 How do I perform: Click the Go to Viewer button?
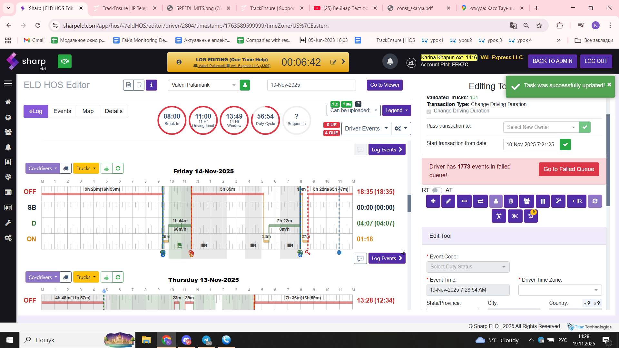click(x=384, y=85)
